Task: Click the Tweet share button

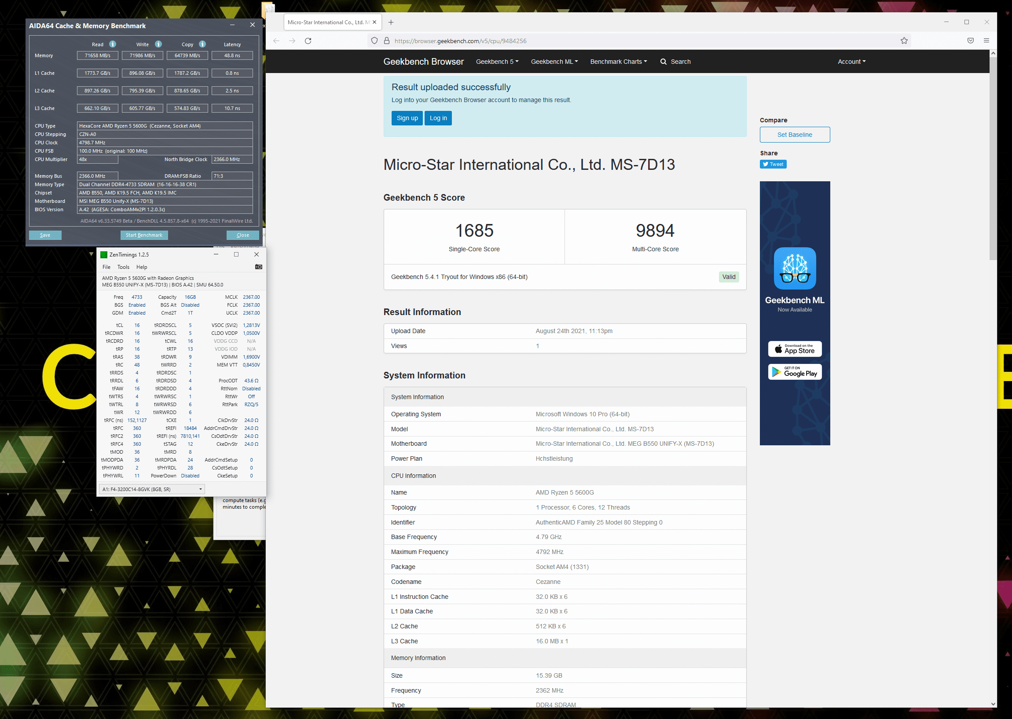Action: click(773, 164)
